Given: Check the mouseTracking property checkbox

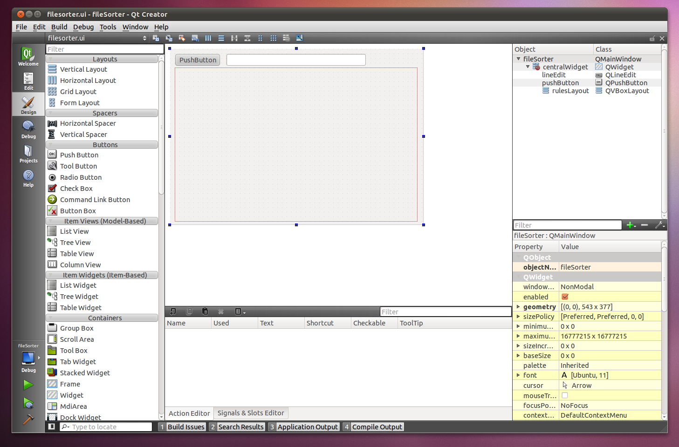Looking at the screenshot, I should click(x=565, y=395).
